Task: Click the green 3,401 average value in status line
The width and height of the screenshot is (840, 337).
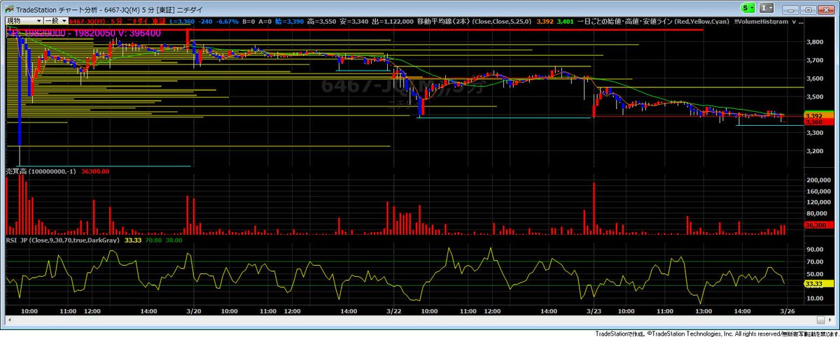Action: pyautogui.click(x=564, y=22)
